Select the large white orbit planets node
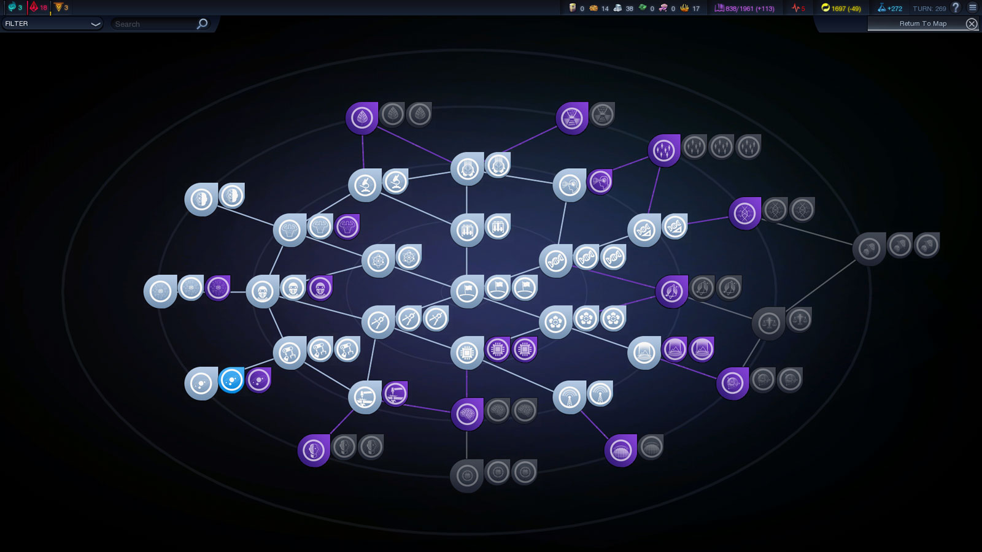Screen dimensions: 982x552 201,383
